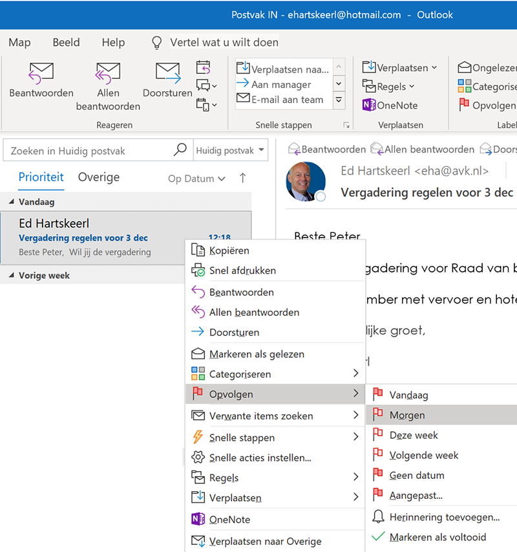
Task: Click Categoriseren colored squares in ribbon
Action: (x=487, y=86)
